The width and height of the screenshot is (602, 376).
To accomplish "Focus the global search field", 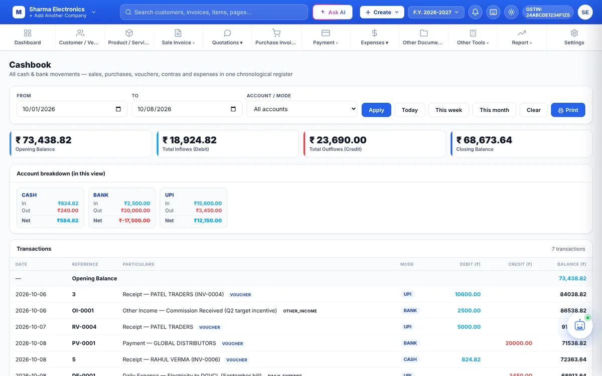I will (214, 12).
